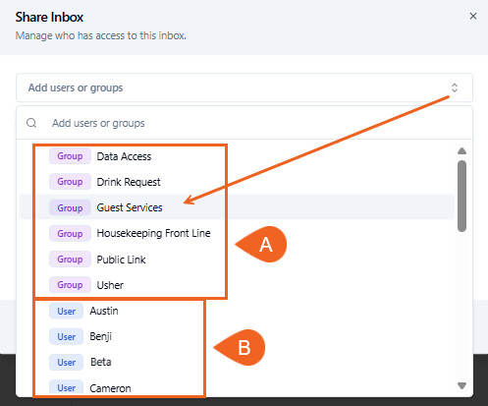Expand the Add users or groups combo box
This screenshot has width=488, height=406.
pyautogui.click(x=244, y=87)
